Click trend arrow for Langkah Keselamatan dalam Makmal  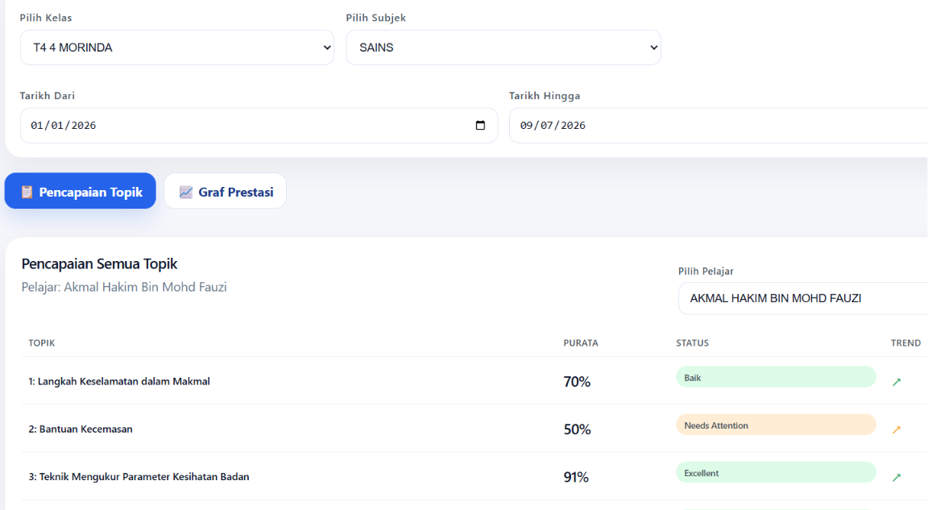(x=897, y=382)
